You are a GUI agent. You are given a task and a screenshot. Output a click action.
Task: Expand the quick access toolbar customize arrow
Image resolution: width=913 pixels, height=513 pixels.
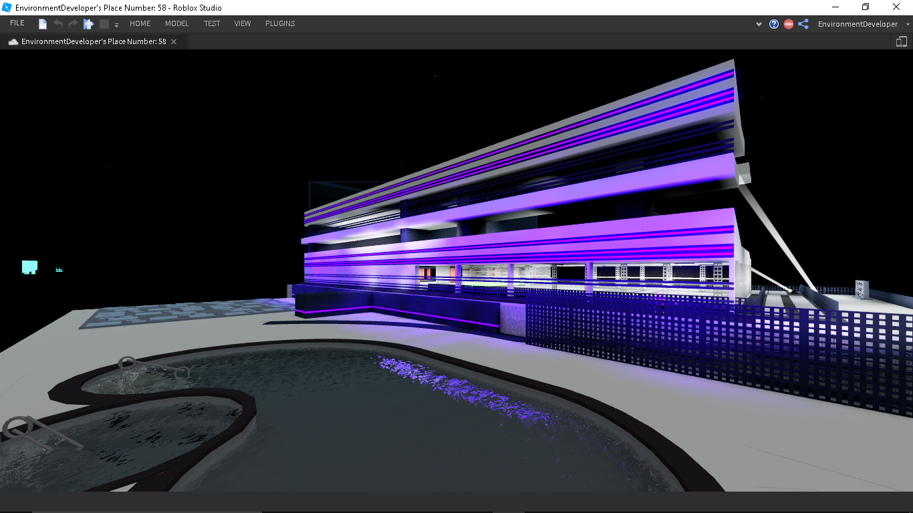[116, 25]
